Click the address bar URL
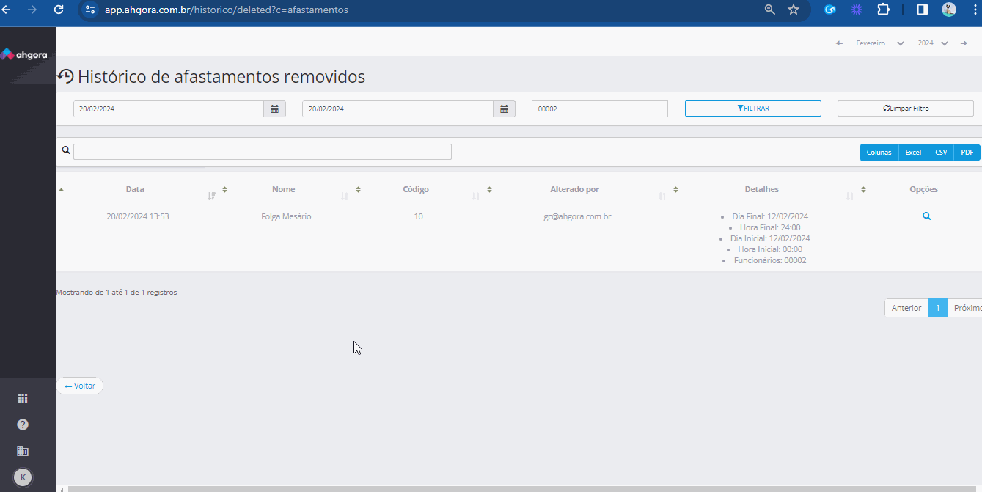Screen dimensions: 982x492 click(x=227, y=10)
